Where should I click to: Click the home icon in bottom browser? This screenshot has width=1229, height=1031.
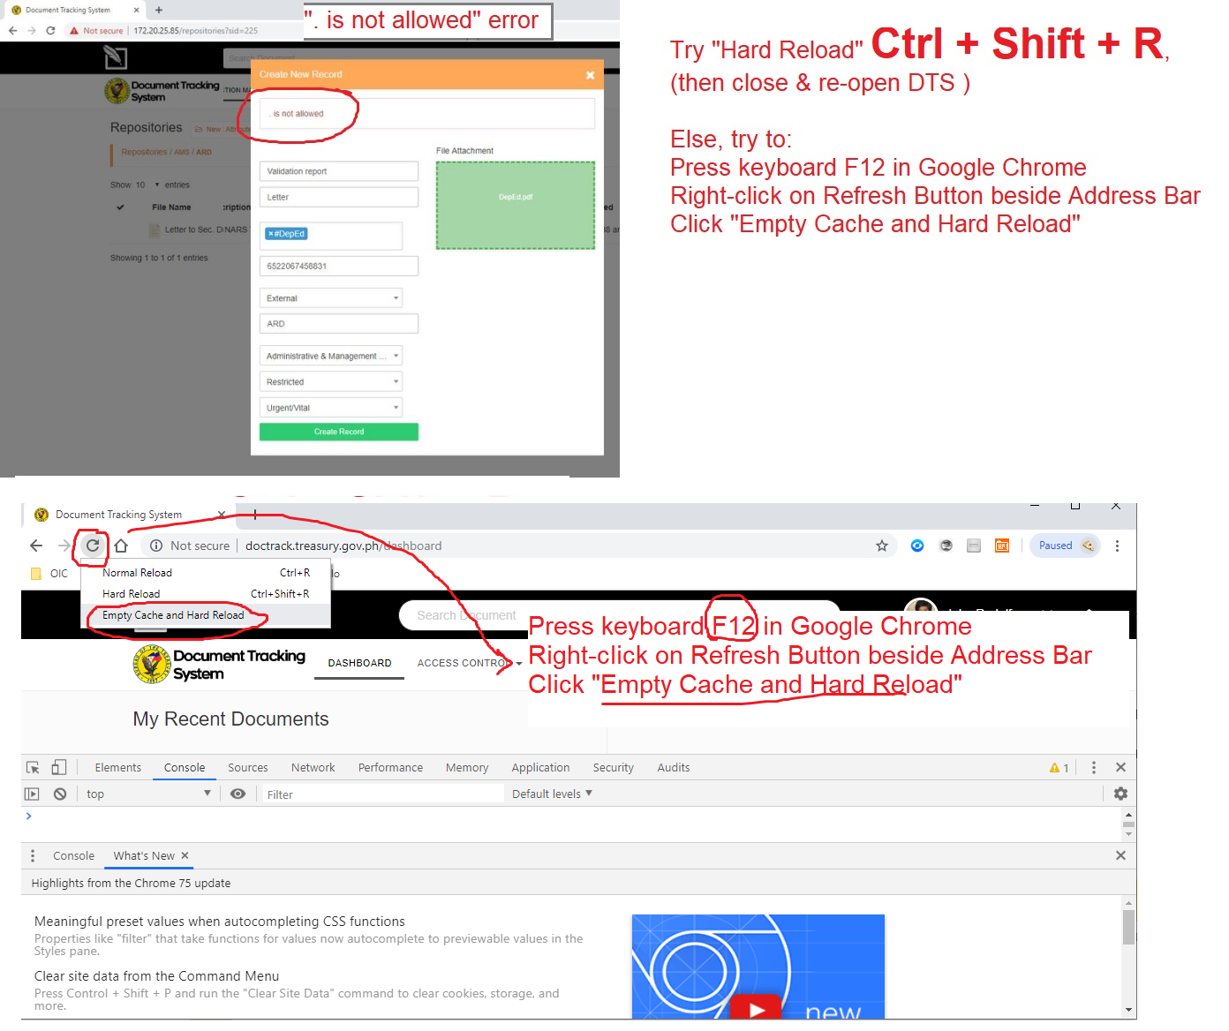click(121, 546)
